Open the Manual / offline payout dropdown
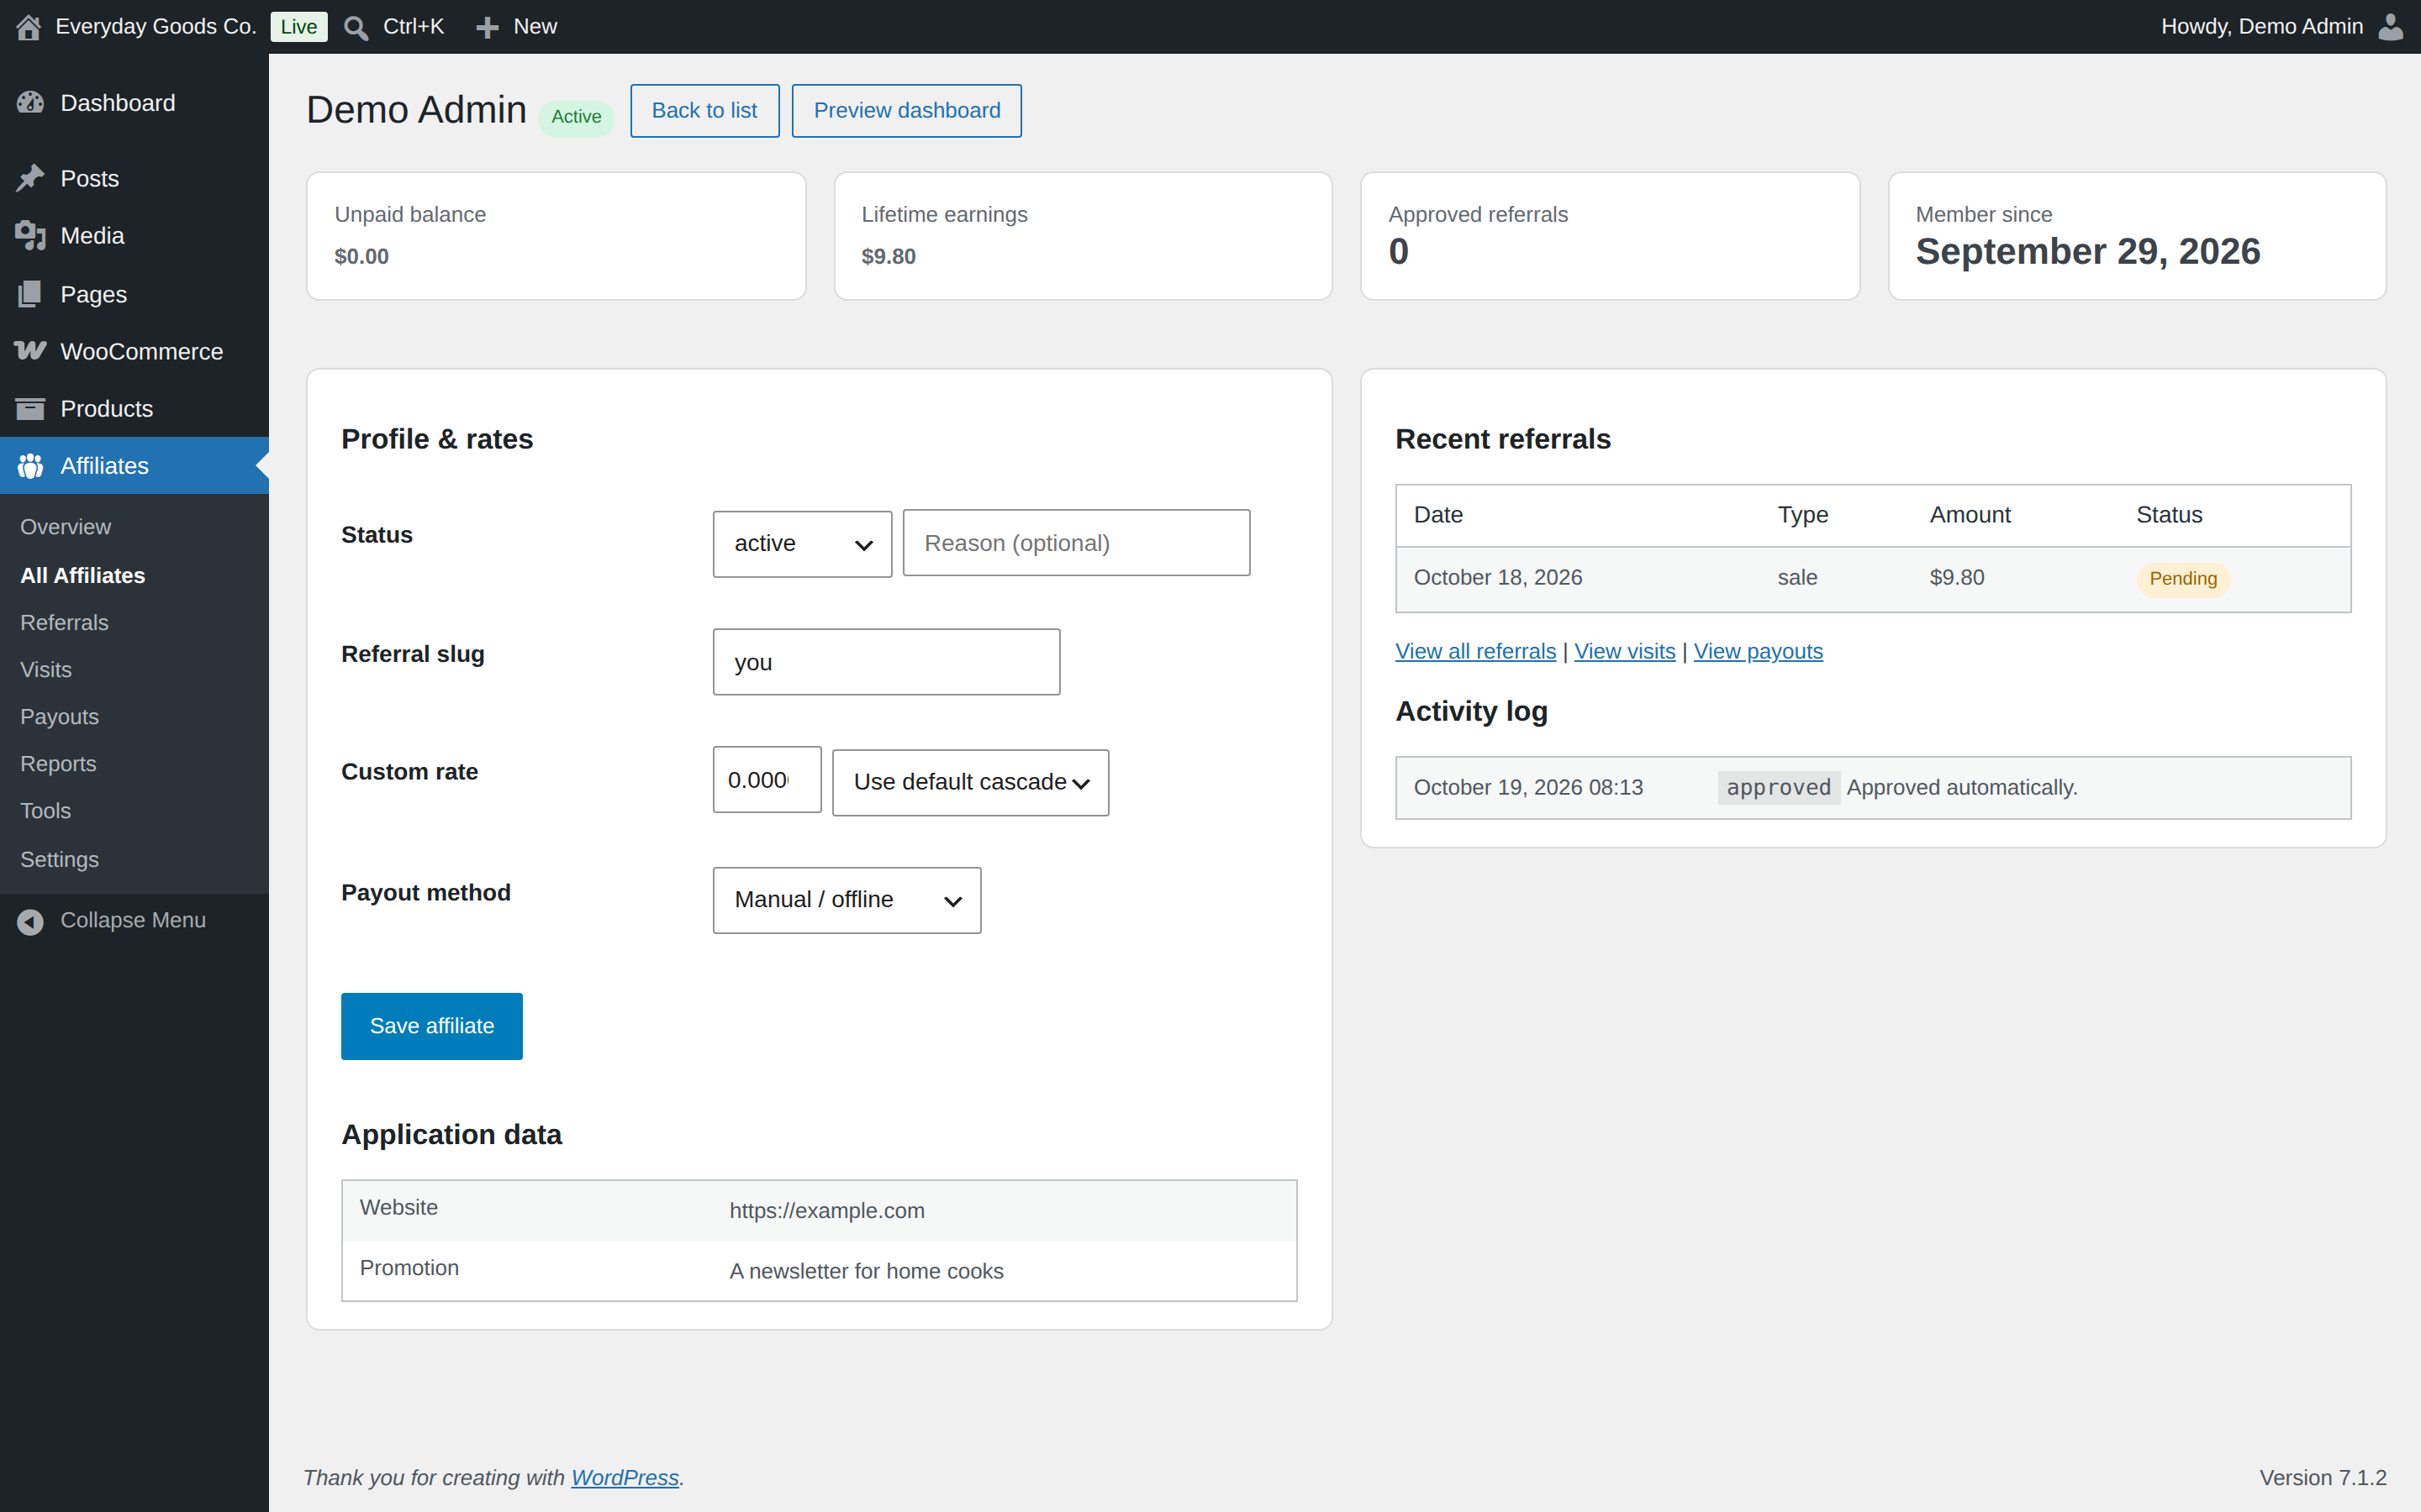The height and width of the screenshot is (1512, 2421). click(x=847, y=900)
